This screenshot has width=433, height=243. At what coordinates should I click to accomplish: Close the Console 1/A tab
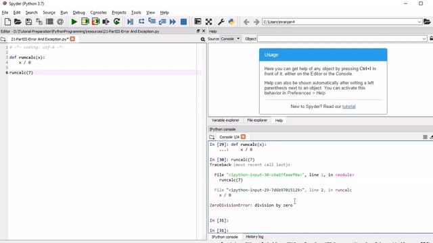(x=243, y=136)
